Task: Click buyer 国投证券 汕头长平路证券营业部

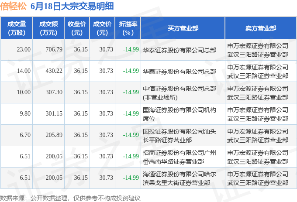Action: click(180, 136)
